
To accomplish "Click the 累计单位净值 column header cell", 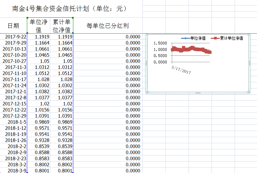I will (x=61, y=26).
